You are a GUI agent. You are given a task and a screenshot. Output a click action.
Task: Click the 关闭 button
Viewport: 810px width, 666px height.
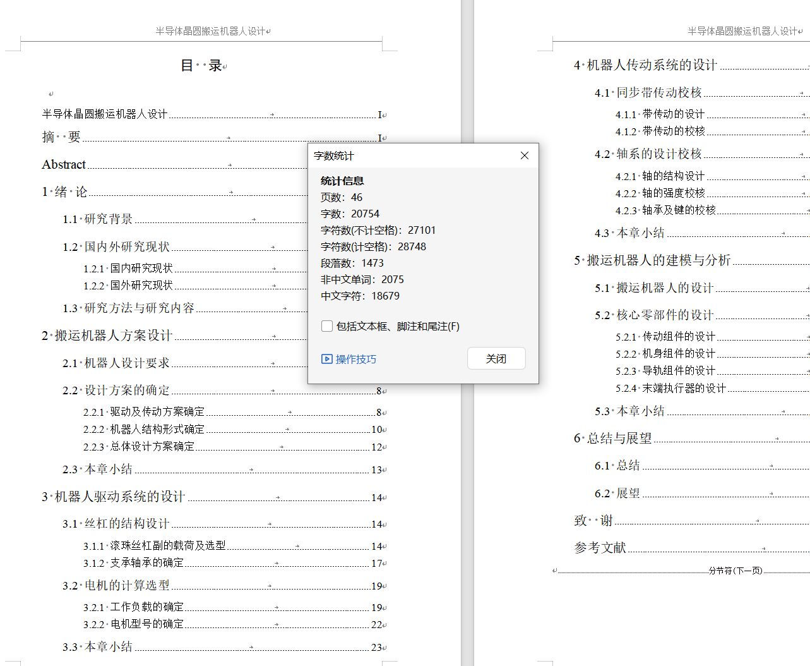coord(496,358)
